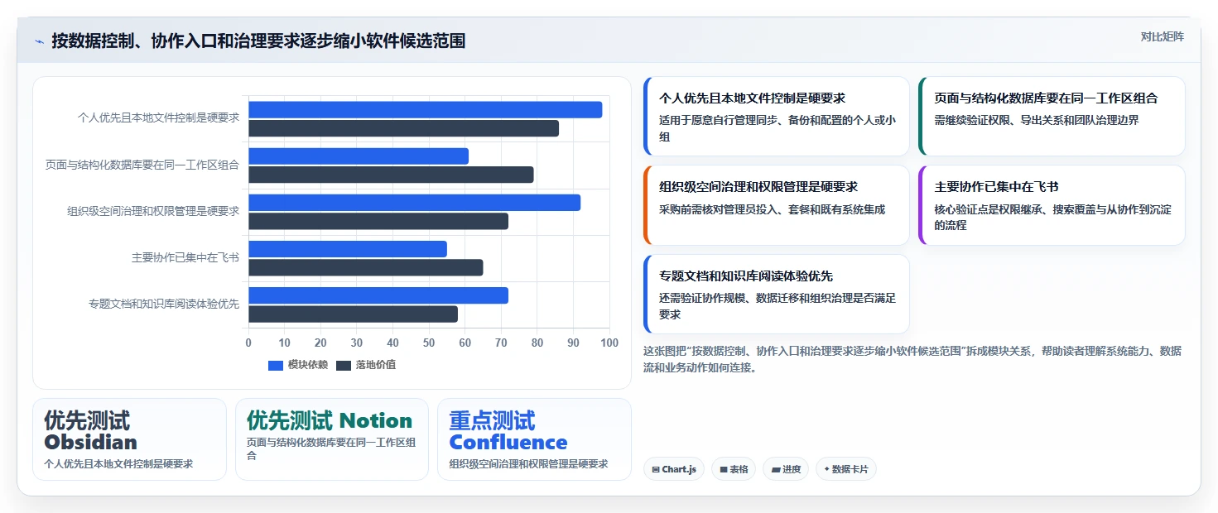The image size is (1218, 513).
Task: Click card text 需继续验证权限、导出关系和团队治理边界
Action: point(1037,120)
